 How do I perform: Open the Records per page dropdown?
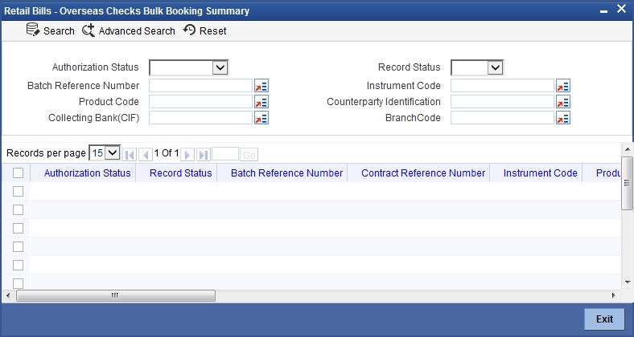105,153
